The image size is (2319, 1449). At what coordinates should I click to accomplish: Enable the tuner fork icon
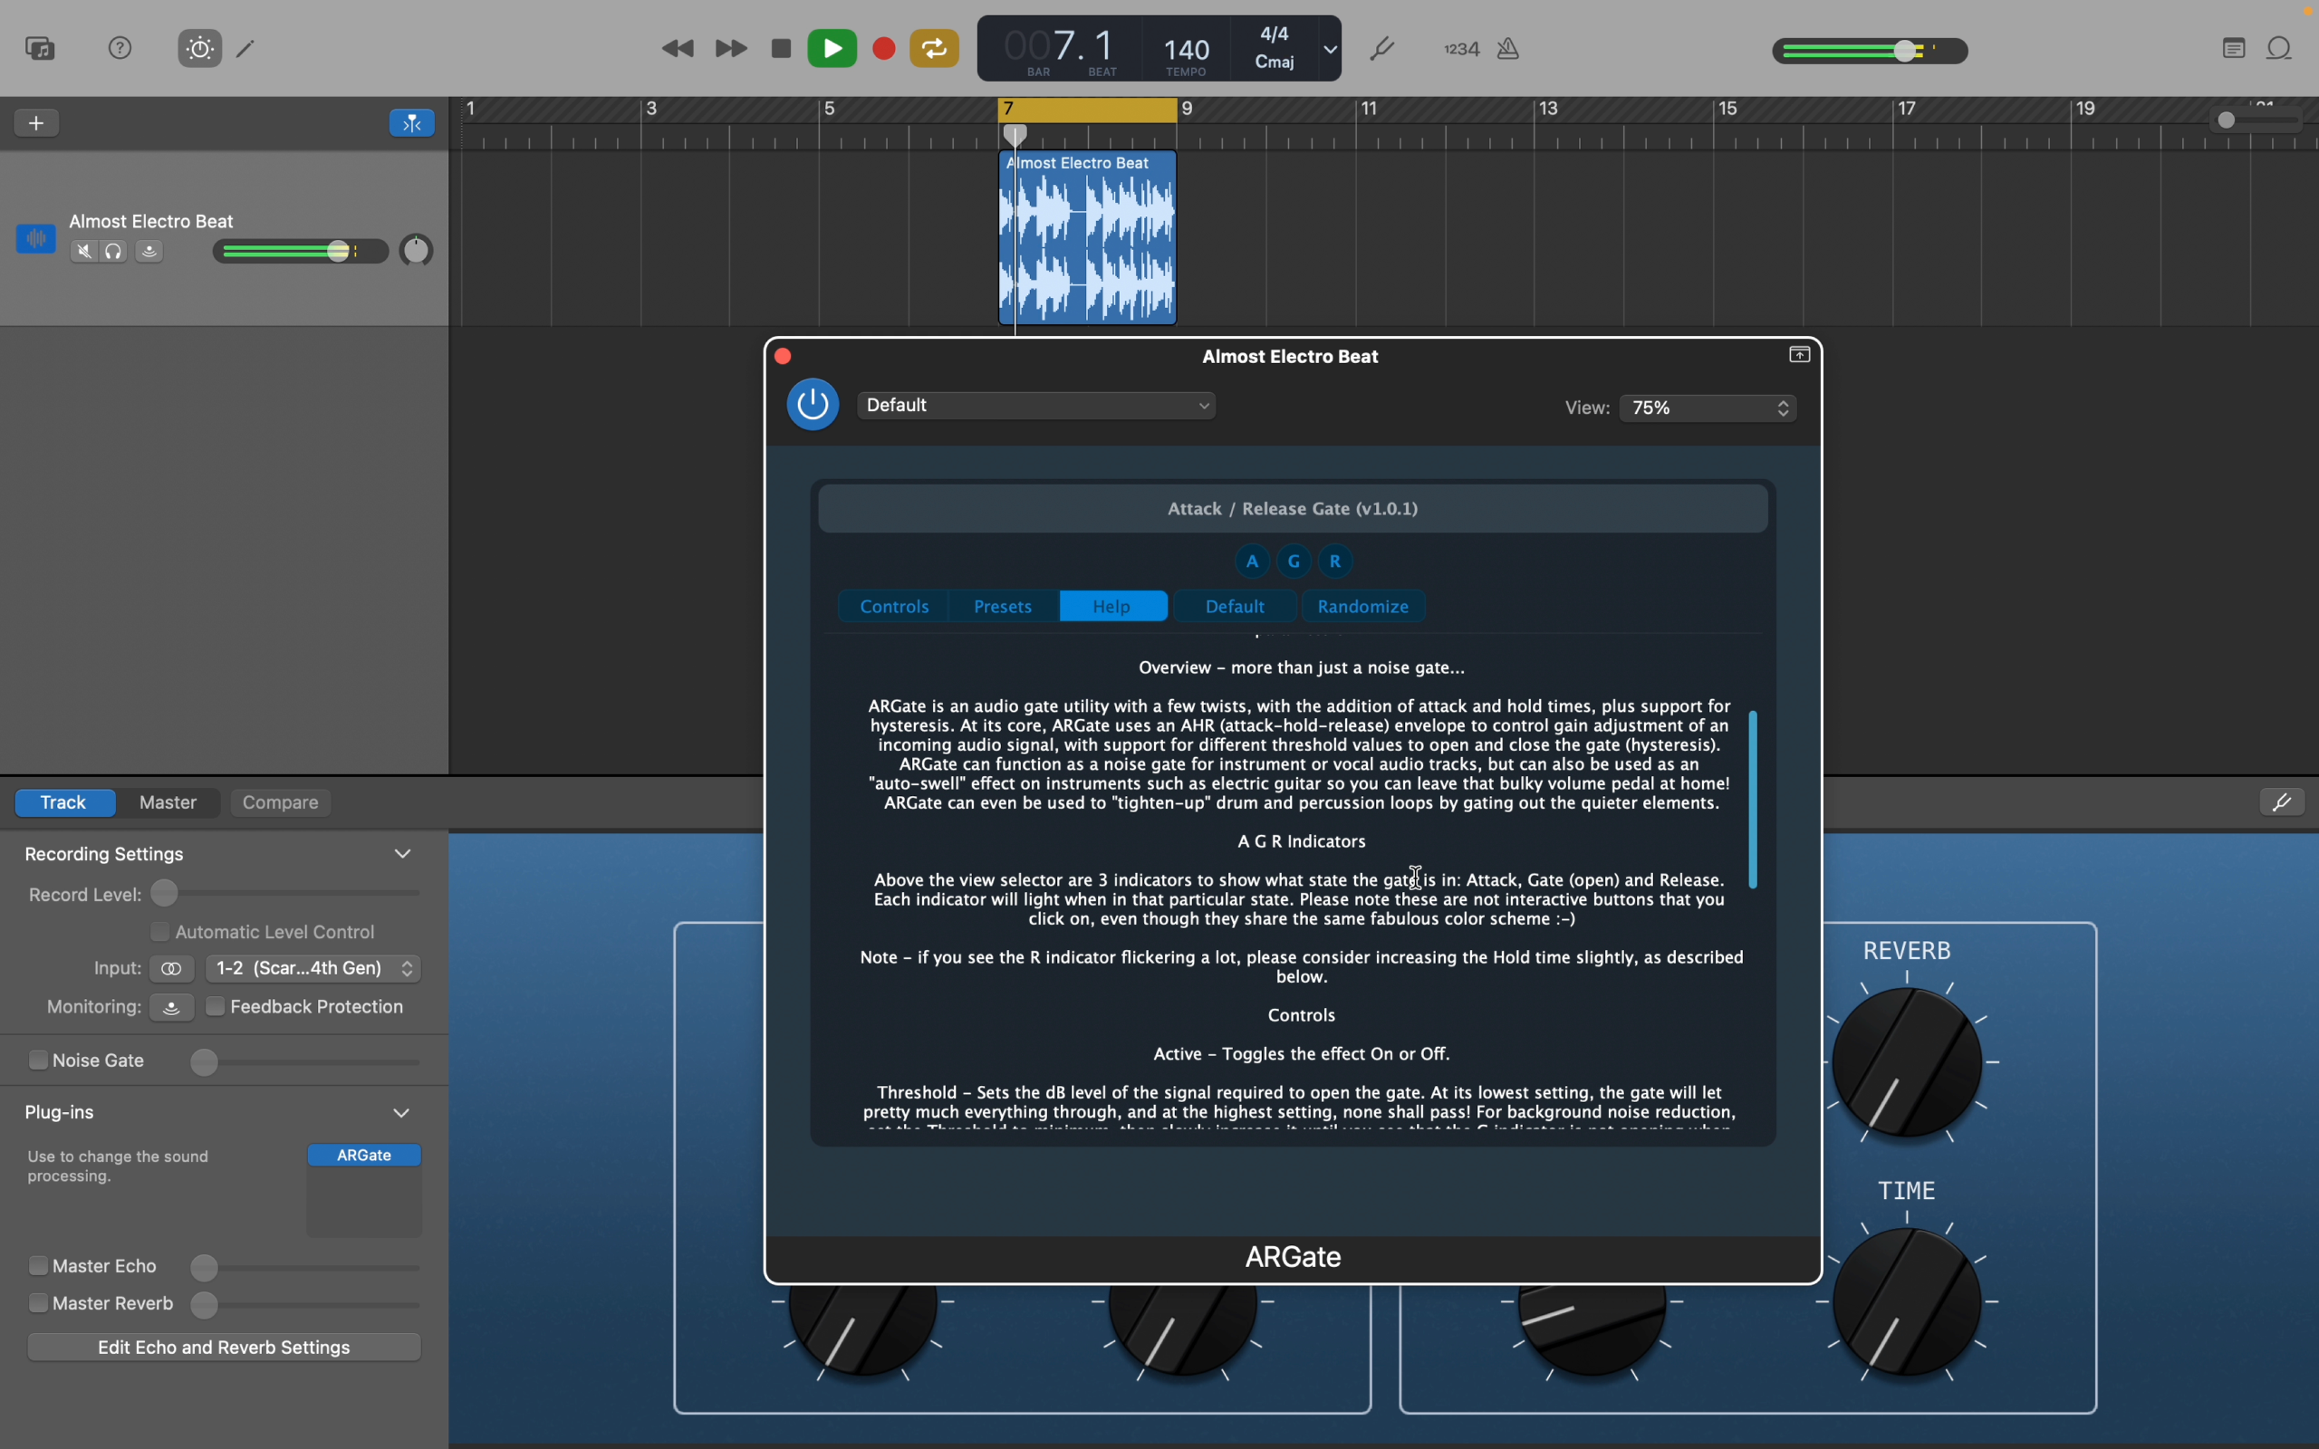click(1382, 49)
